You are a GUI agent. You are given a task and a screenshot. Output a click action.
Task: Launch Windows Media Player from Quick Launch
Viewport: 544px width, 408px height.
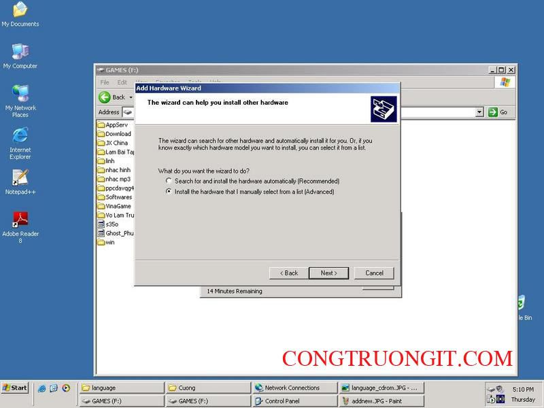(66, 388)
